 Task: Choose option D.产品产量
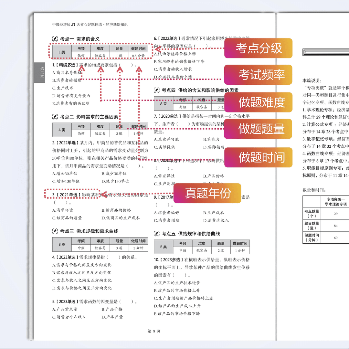click(112, 317)
